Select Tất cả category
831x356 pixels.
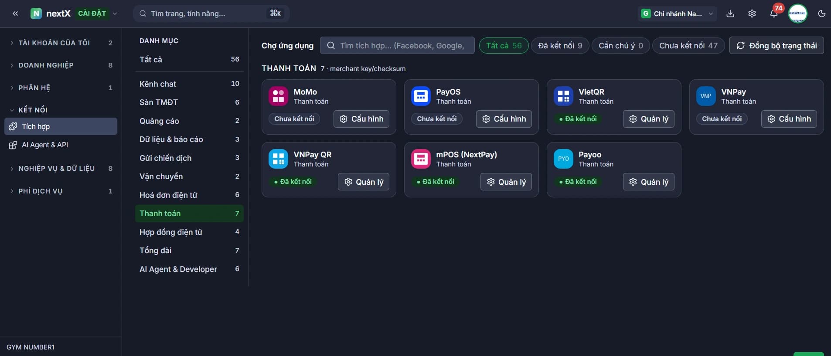tap(189, 59)
